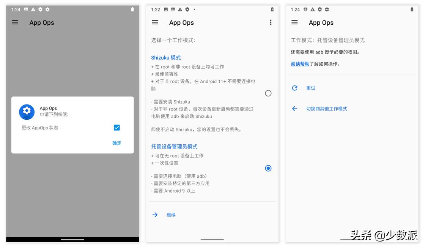
Task: Click warning triangle icon in right status bar
Action: coord(313,9)
